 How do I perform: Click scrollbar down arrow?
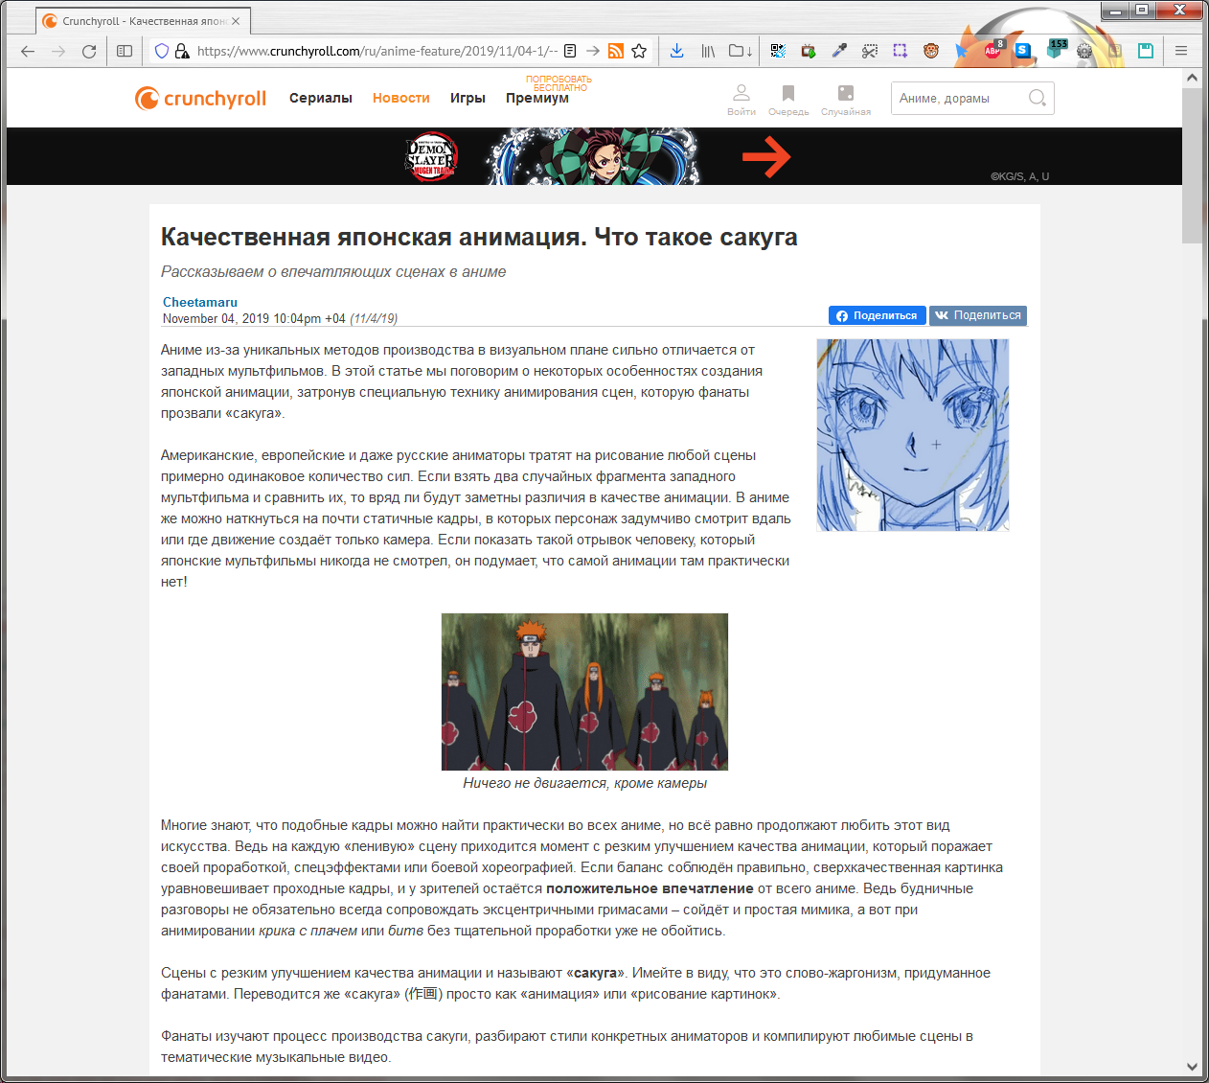[1192, 1067]
